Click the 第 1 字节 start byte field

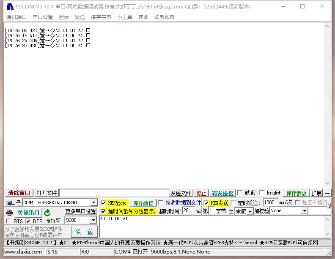[x=211, y=211]
